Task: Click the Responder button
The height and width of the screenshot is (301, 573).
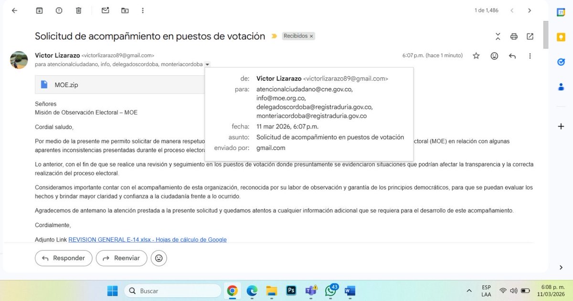Action: click(64, 258)
